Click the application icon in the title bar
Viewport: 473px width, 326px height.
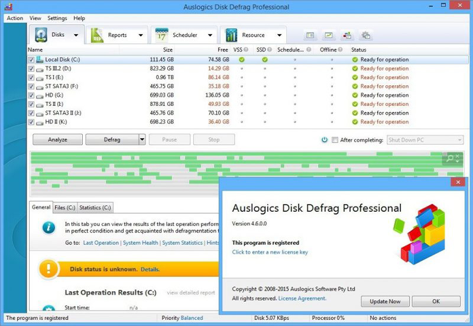tap(9, 7)
